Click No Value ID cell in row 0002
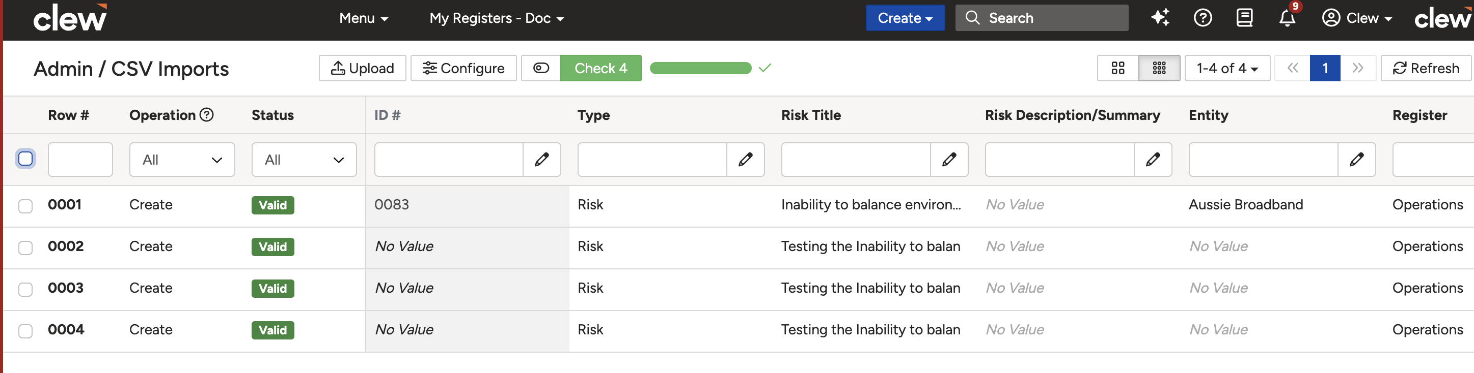1474x373 pixels. point(404,246)
